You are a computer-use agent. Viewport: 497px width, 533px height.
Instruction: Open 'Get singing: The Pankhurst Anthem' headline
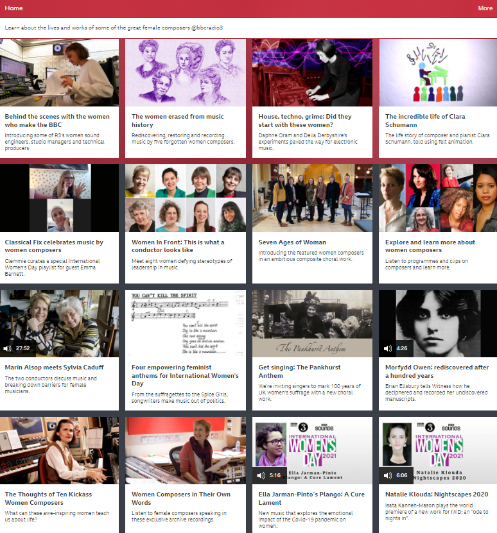[299, 372]
